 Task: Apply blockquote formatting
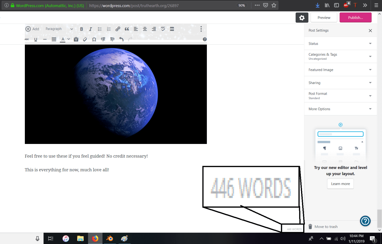coord(127,29)
